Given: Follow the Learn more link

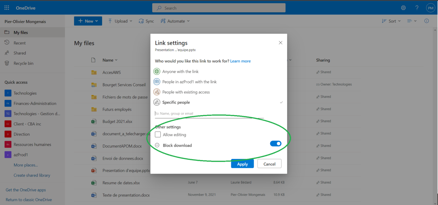Looking at the screenshot, I should [240, 61].
